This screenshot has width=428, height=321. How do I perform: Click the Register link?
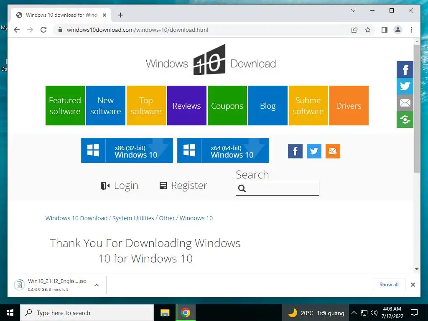183,186
